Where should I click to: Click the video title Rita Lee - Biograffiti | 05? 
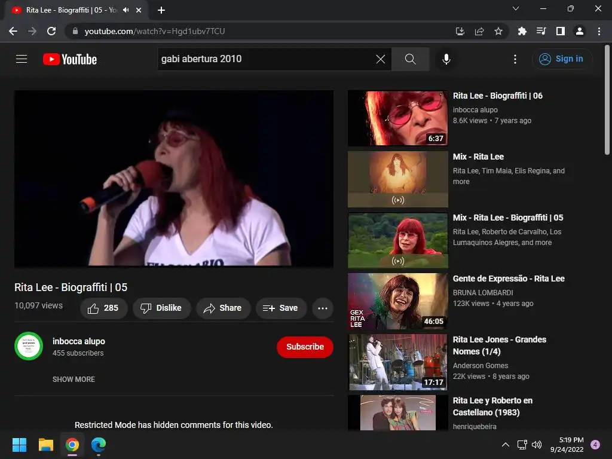(x=71, y=287)
